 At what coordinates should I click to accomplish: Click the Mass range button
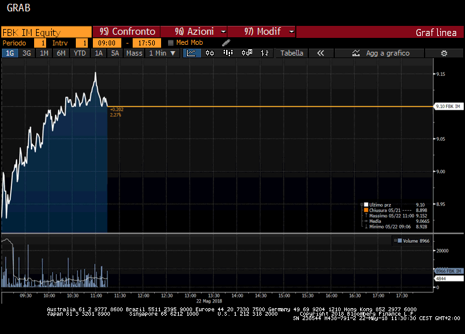[x=134, y=54]
